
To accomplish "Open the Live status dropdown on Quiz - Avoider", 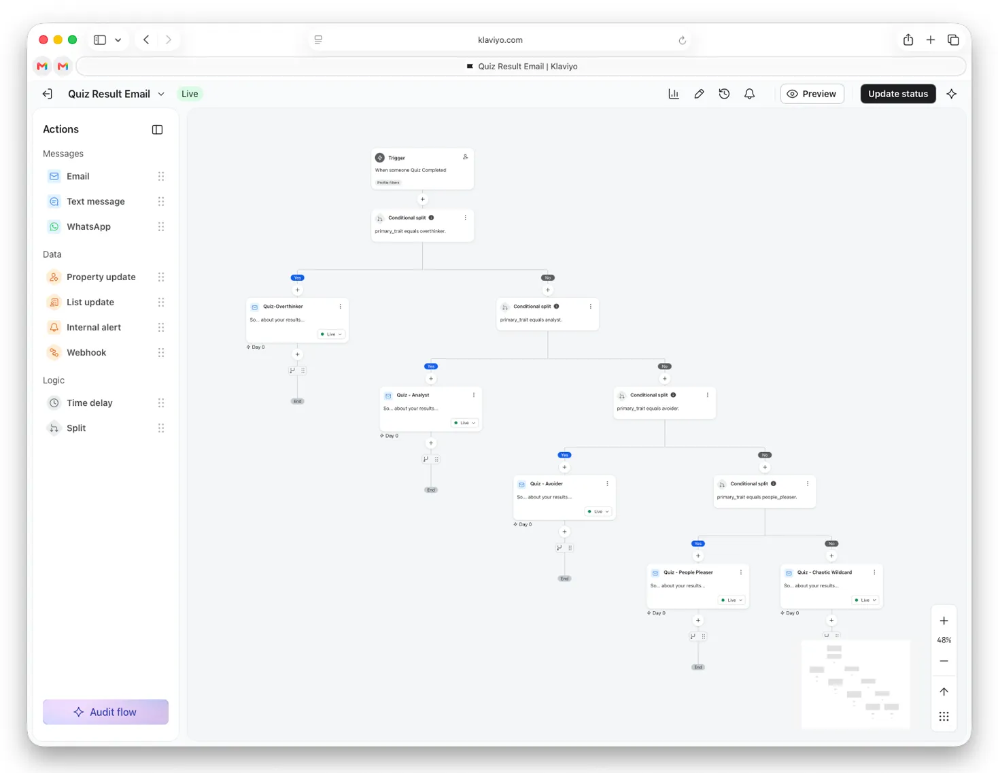I will pos(598,511).
